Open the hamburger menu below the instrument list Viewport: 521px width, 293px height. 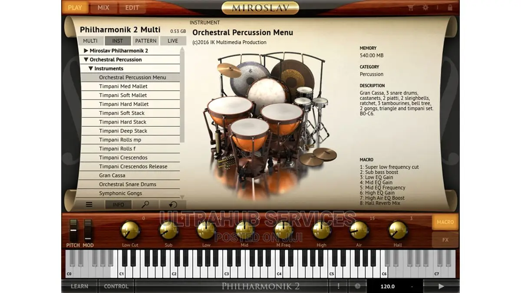coord(89,204)
